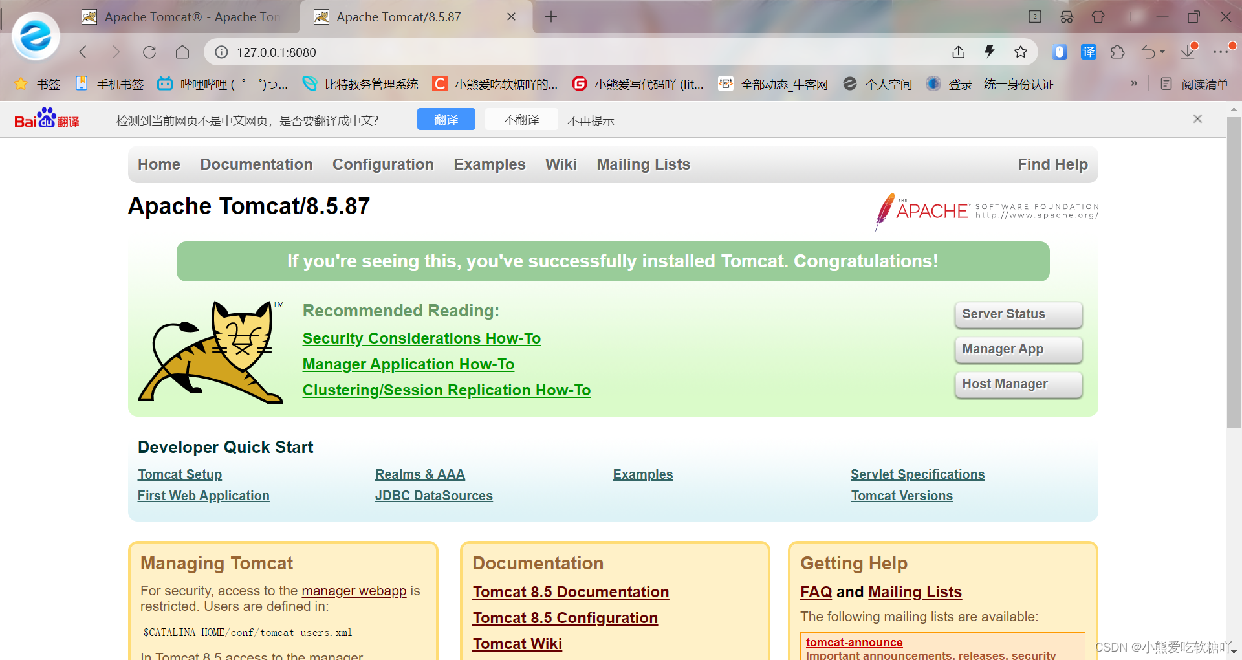Open the 全部动态_牛客网 bookmark
The image size is (1242, 660).
pyautogui.click(x=773, y=84)
